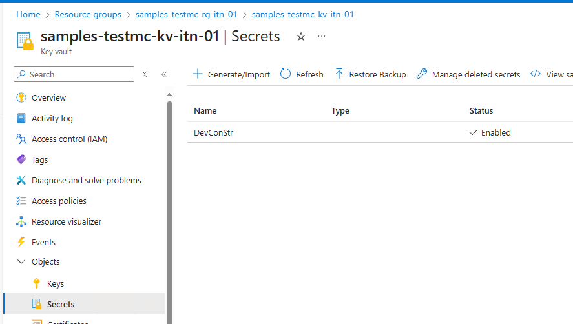Click the Home breadcrumb link
573x324 pixels.
(28, 14)
